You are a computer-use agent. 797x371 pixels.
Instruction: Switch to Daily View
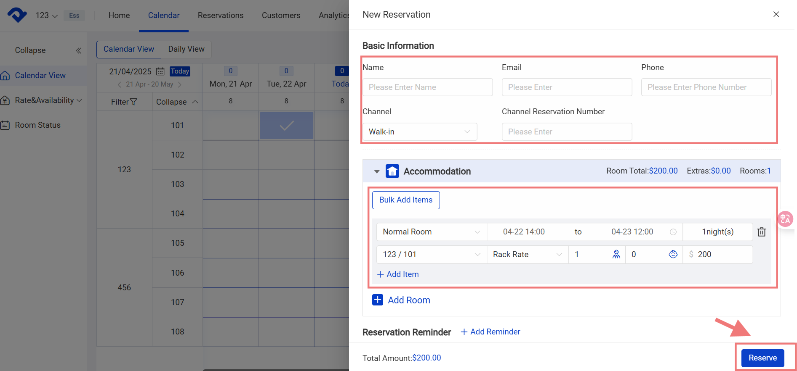pyautogui.click(x=186, y=49)
